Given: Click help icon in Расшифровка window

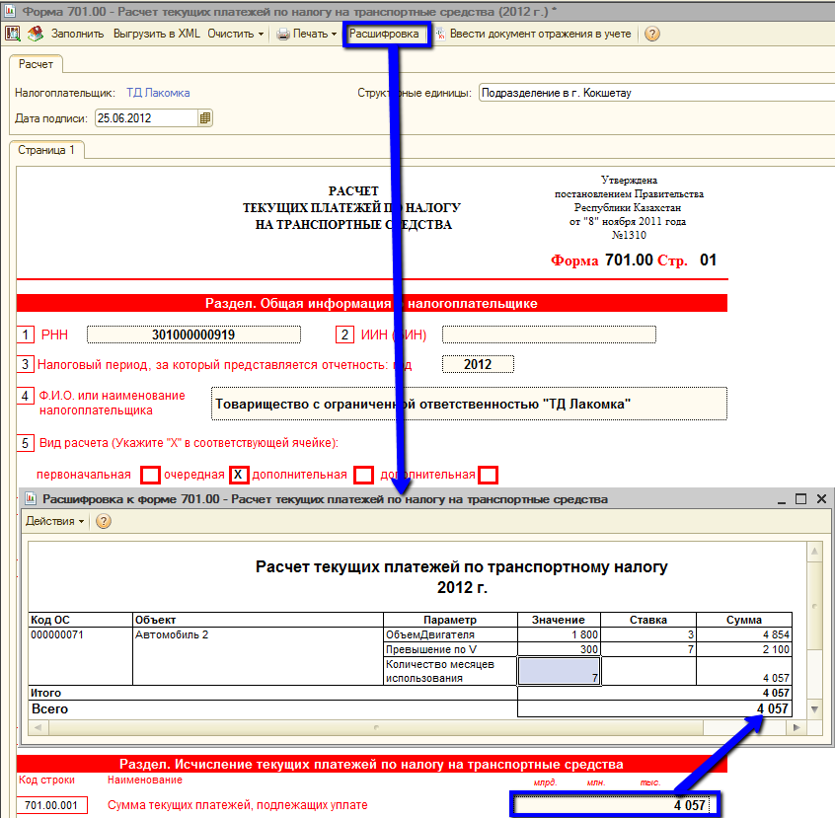Looking at the screenshot, I should [103, 521].
